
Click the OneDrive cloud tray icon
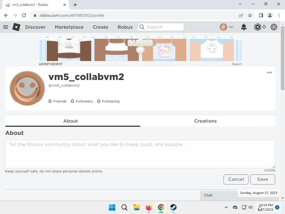(235, 207)
